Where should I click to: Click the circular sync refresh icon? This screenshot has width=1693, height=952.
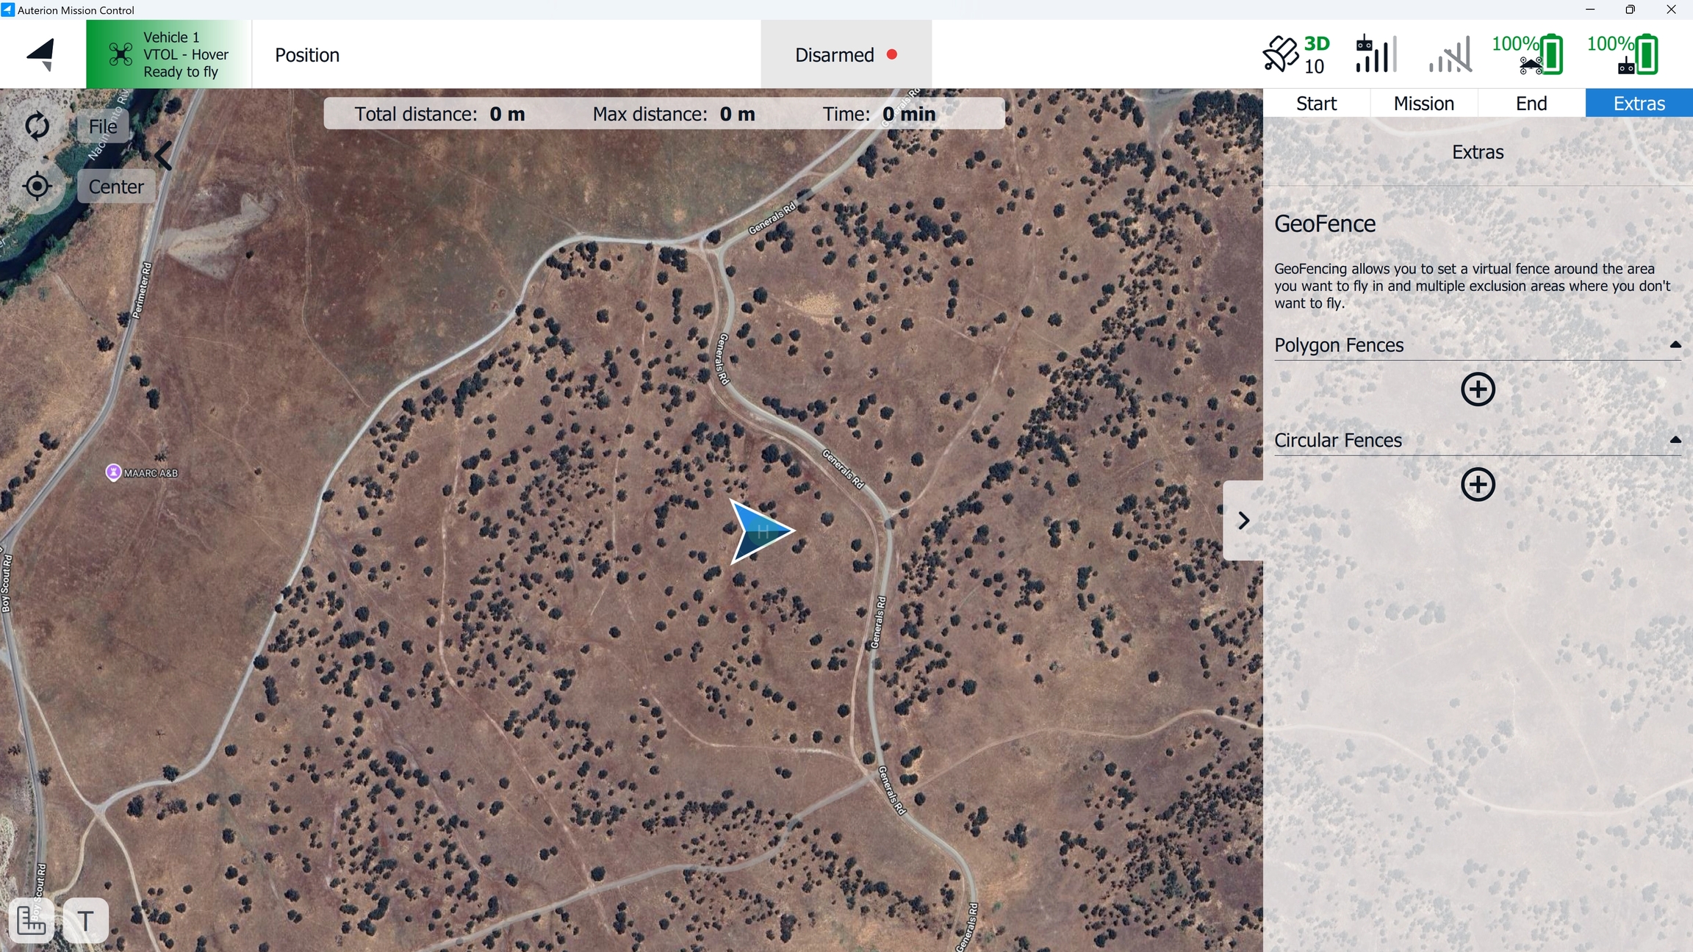point(37,126)
